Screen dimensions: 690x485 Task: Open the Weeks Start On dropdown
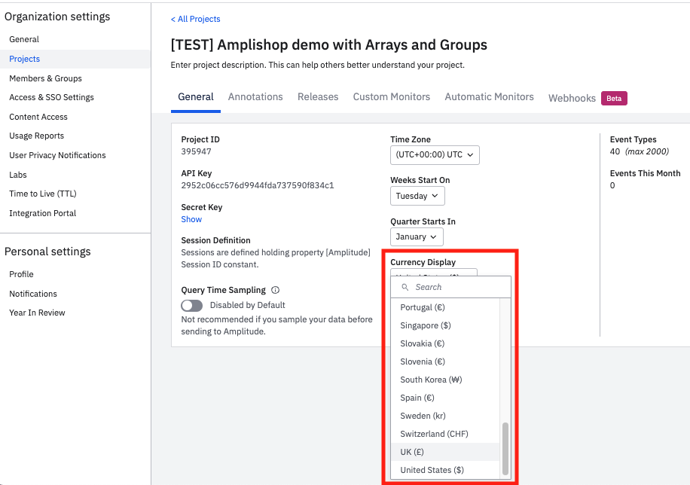coord(417,196)
